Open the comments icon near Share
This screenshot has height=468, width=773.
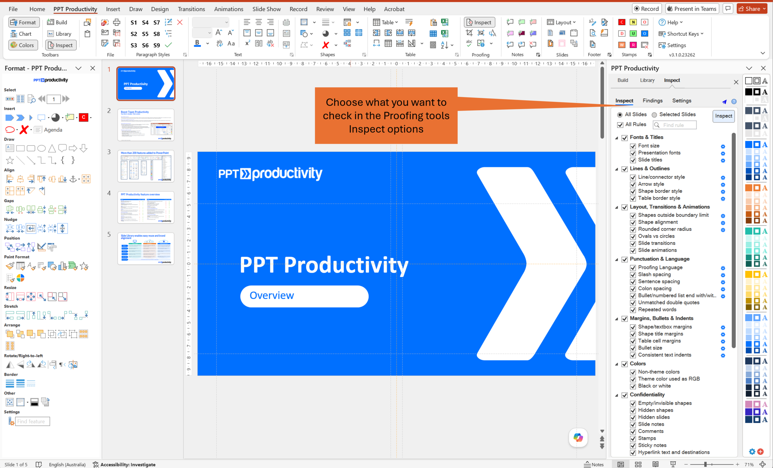point(728,9)
